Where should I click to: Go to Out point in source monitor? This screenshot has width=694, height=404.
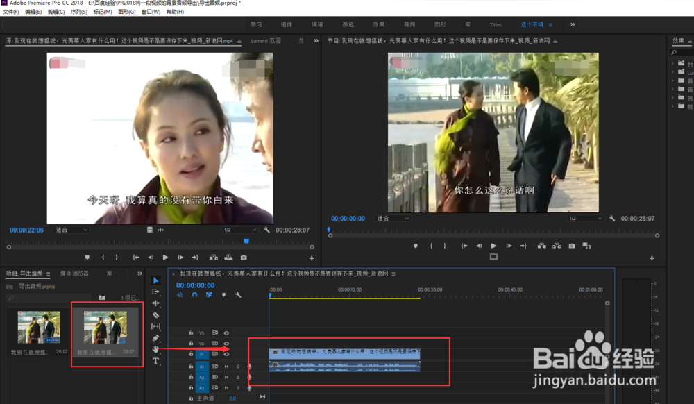click(x=195, y=258)
